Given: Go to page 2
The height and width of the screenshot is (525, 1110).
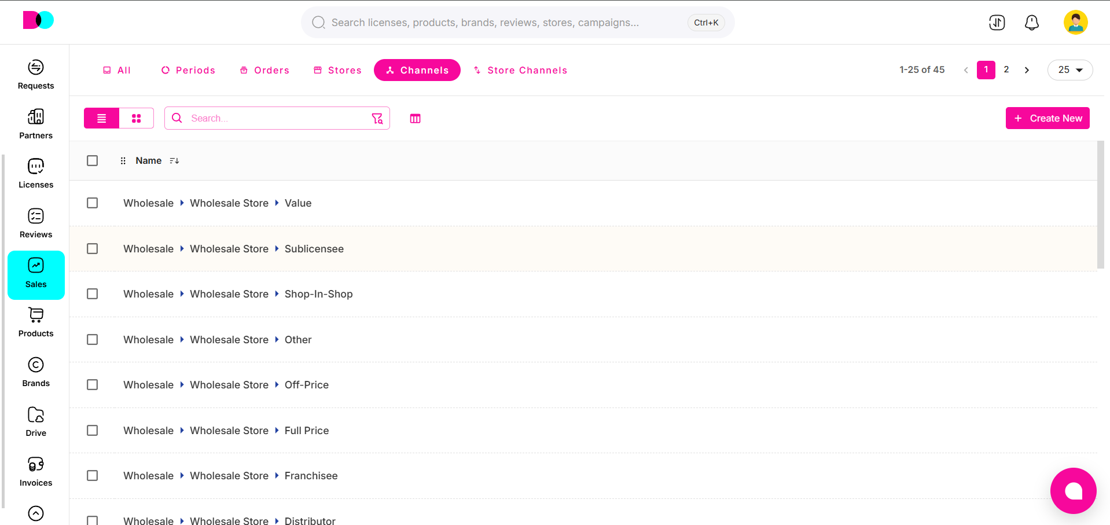Looking at the screenshot, I should pos(1006,69).
